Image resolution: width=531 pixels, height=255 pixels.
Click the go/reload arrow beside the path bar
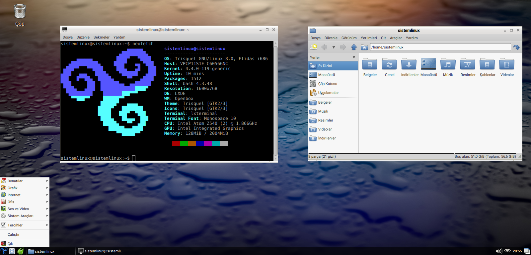(516, 47)
